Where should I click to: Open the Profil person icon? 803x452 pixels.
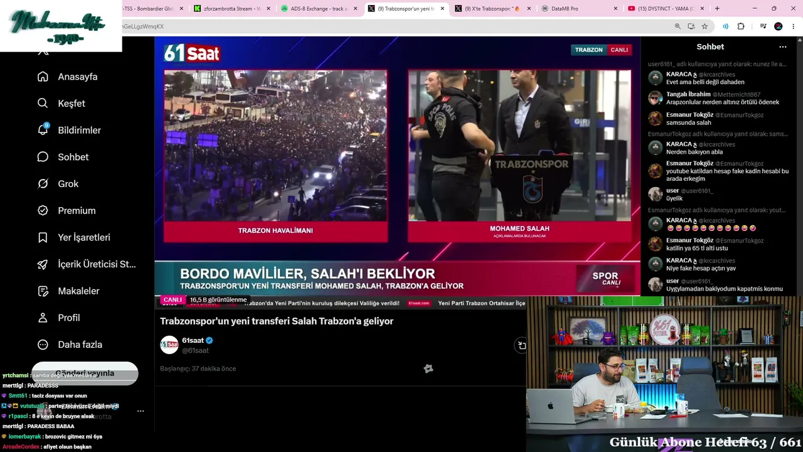[x=43, y=318]
